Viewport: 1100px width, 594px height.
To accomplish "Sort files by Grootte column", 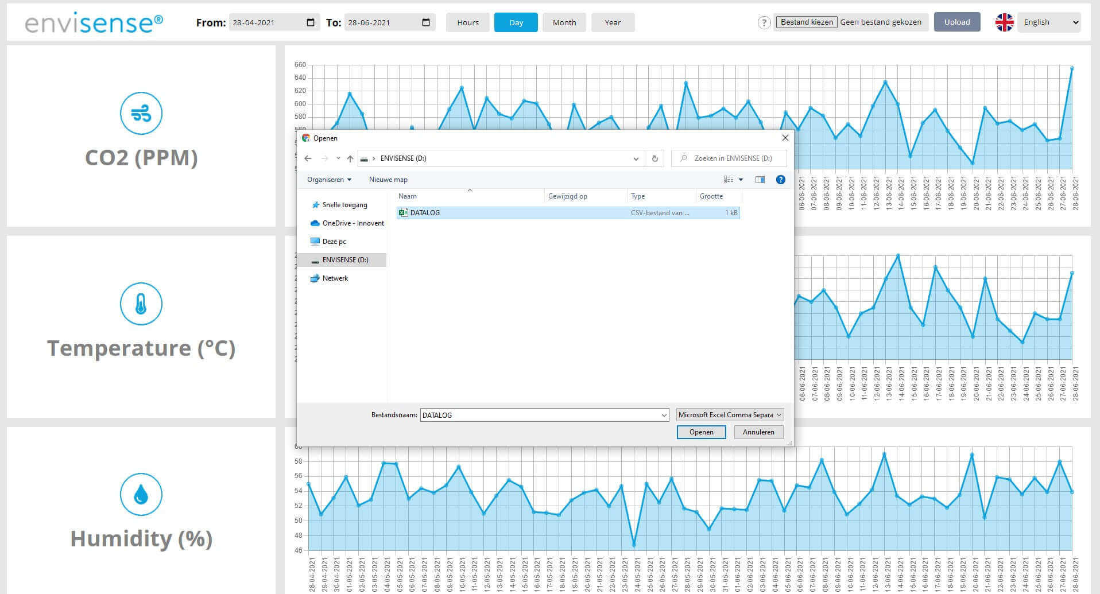I will click(x=719, y=196).
